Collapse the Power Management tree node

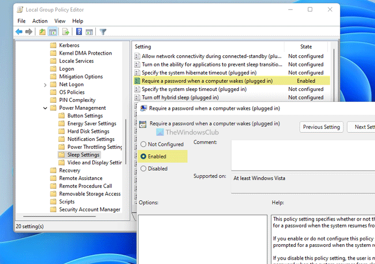[x=45, y=108]
